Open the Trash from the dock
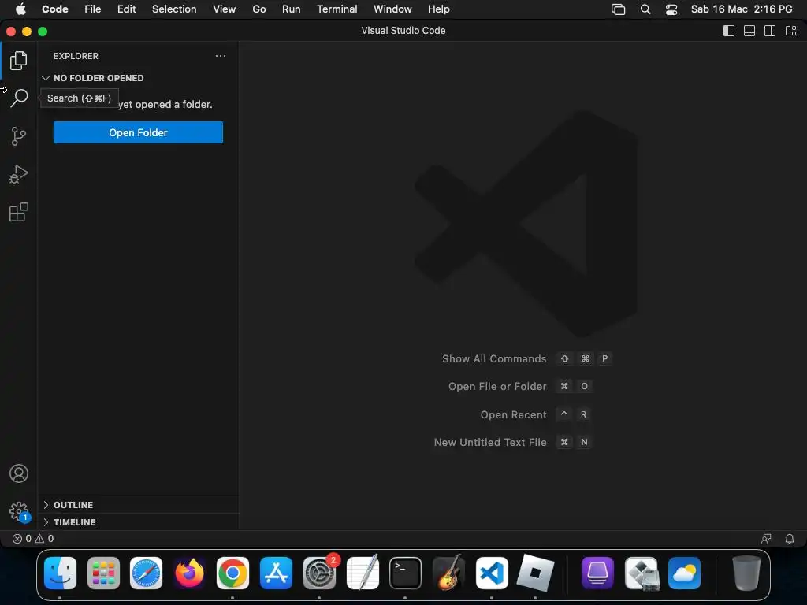This screenshot has width=807, height=605. click(x=746, y=573)
